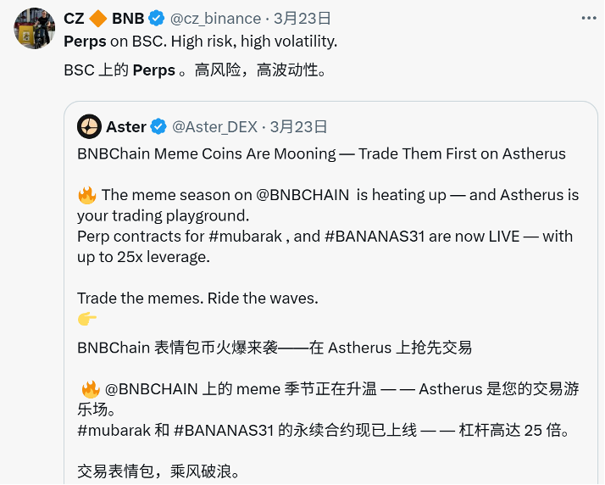The height and width of the screenshot is (485, 605).
Task: Click CZ's blue verified badge
Action: coord(157,18)
